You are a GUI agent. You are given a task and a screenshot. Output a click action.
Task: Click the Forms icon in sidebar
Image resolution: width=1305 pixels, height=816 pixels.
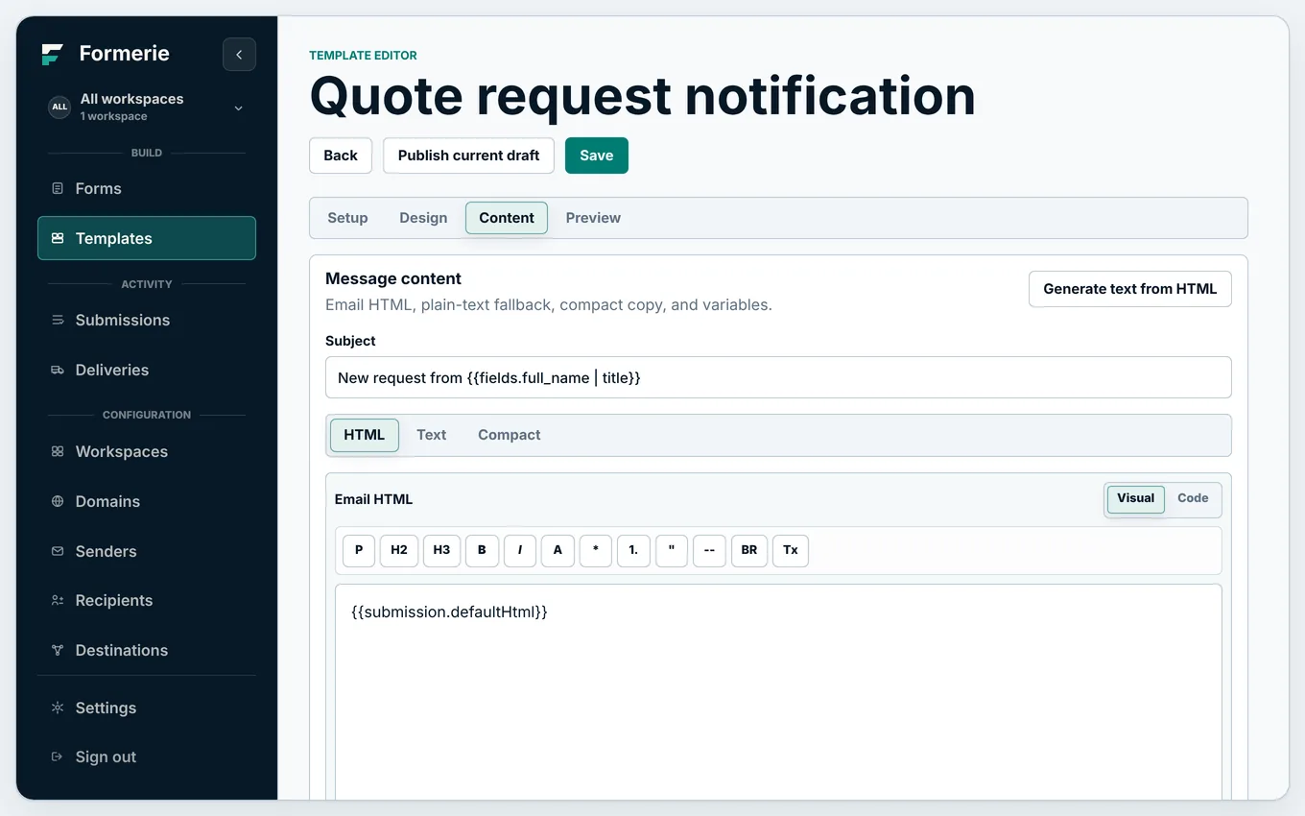[58, 188]
